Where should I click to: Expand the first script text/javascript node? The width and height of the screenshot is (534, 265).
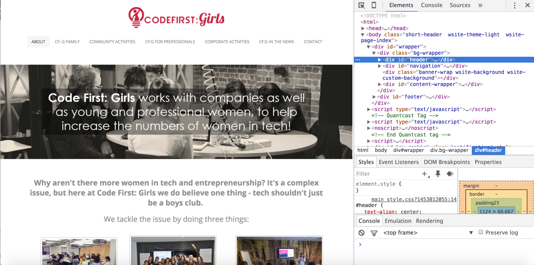point(368,109)
